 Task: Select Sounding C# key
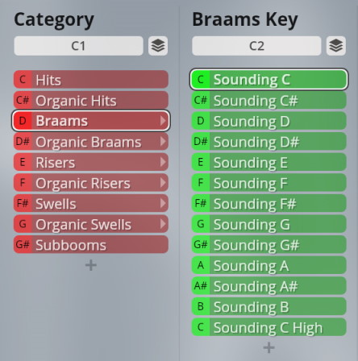coord(268,100)
